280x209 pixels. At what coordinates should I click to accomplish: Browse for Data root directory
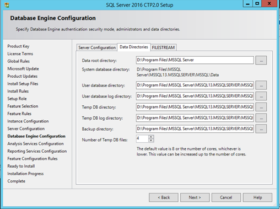coord(261,60)
